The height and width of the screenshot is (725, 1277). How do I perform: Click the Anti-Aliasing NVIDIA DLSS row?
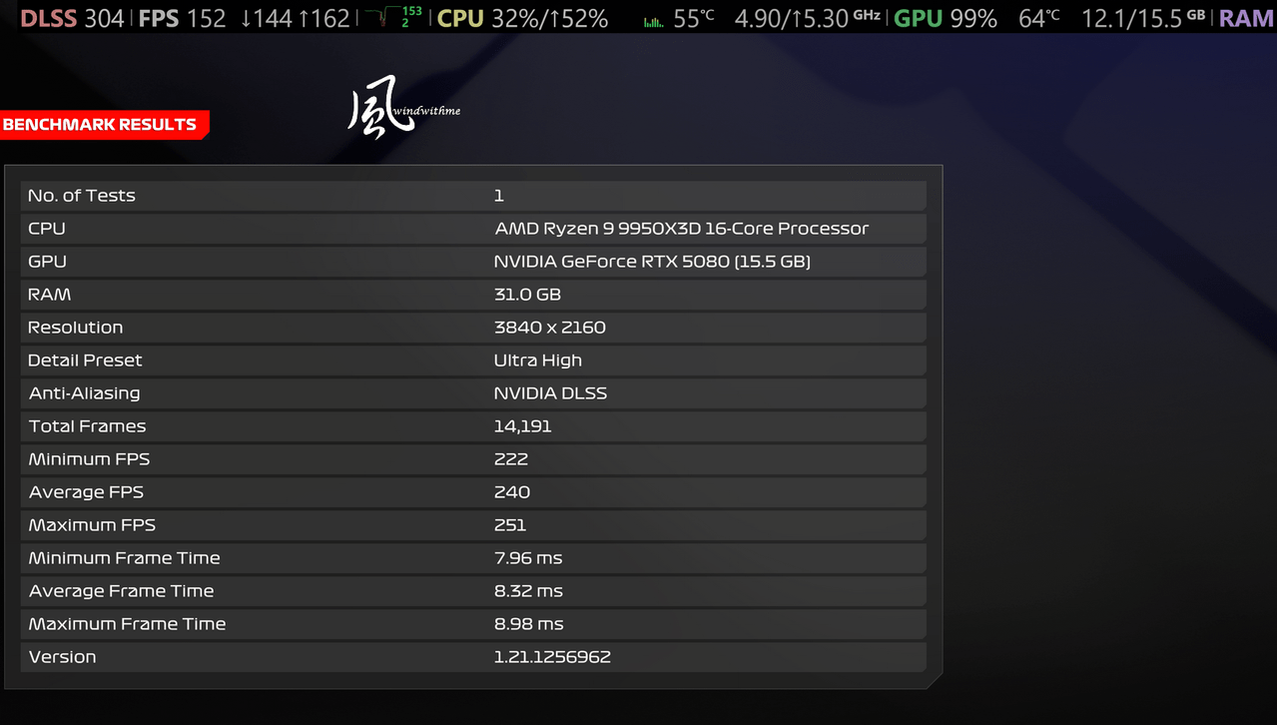[473, 393]
